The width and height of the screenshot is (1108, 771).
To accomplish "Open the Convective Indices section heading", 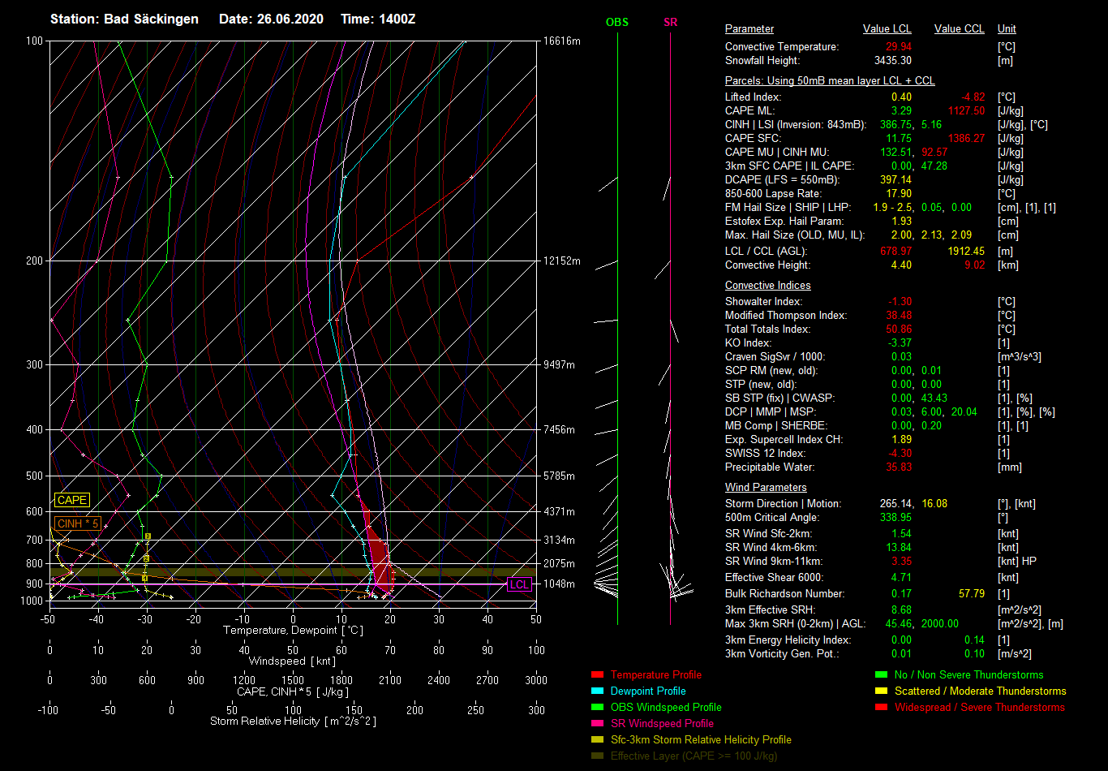I will pos(767,286).
